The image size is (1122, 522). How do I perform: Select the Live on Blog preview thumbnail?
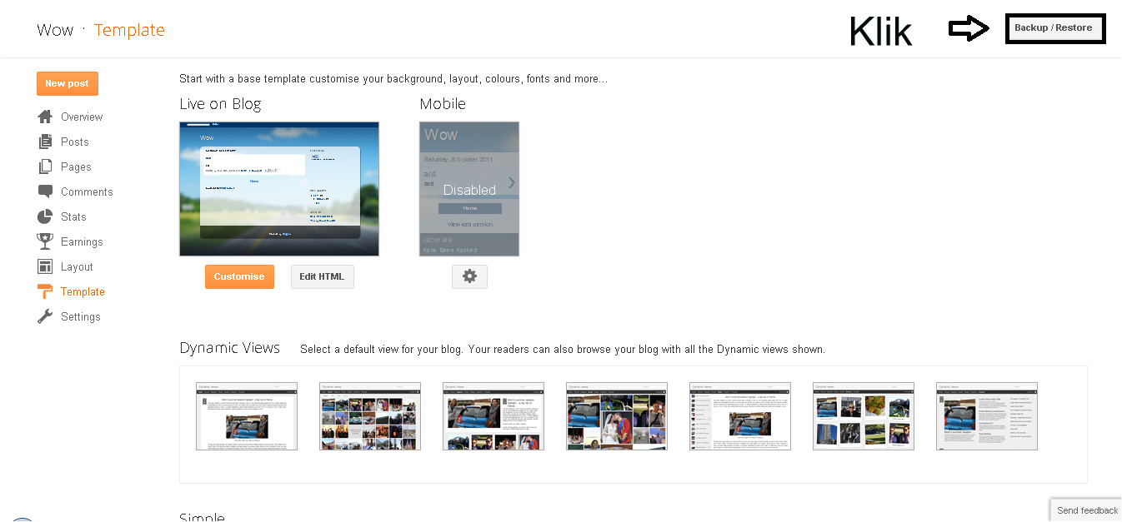[x=279, y=189]
